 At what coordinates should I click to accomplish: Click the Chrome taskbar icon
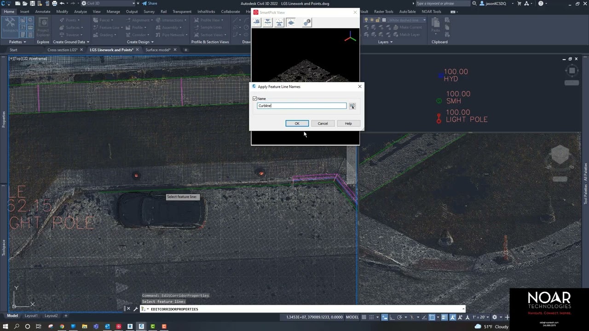[x=62, y=326]
